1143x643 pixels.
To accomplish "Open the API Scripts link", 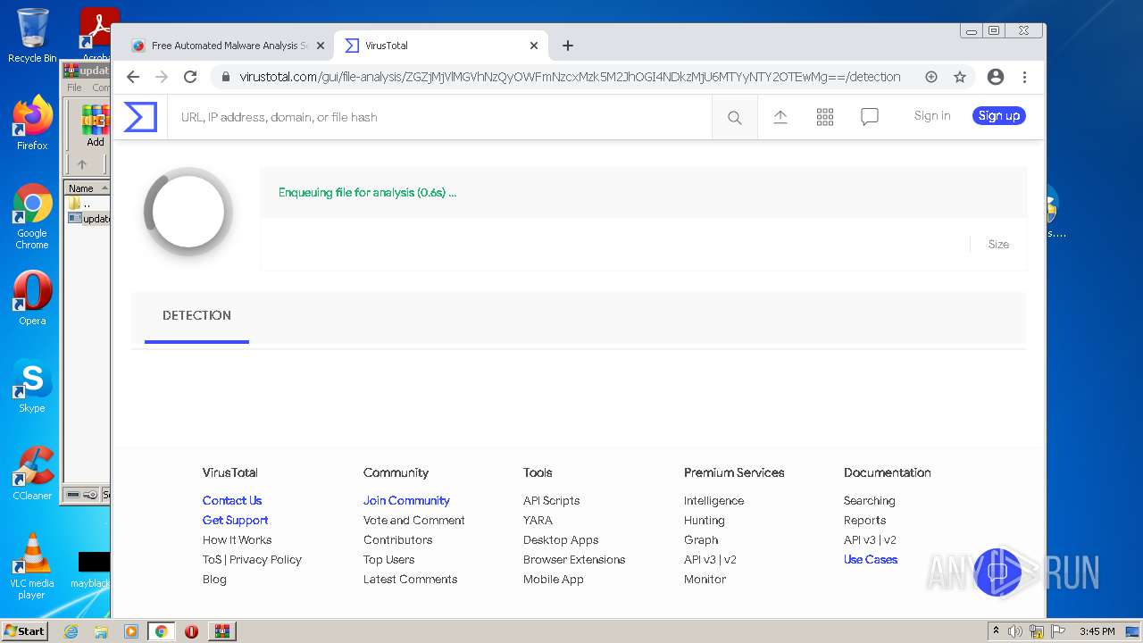I will point(551,501).
